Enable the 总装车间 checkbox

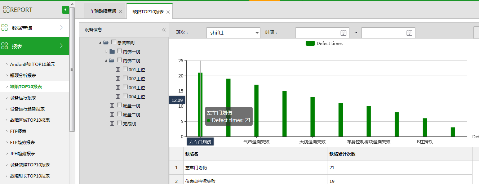tap(114, 42)
